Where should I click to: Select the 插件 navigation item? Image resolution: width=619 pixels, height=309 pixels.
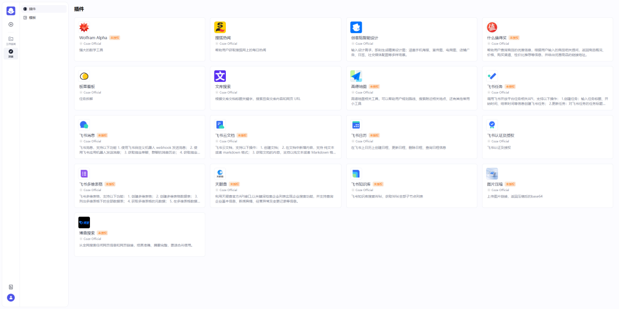coord(44,9)
